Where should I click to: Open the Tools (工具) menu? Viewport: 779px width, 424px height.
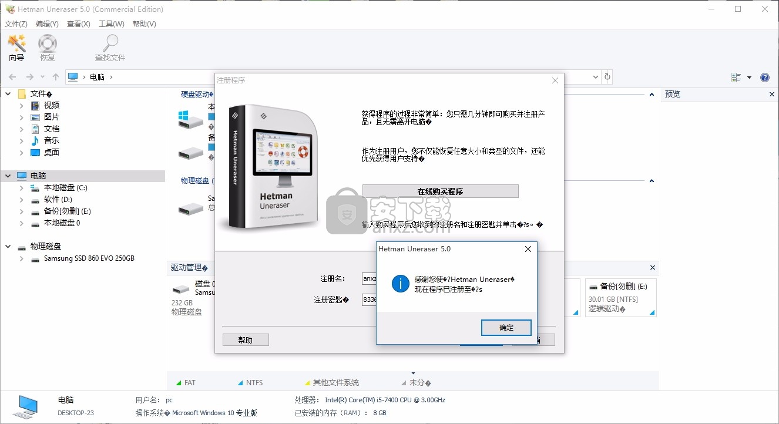click(112, 24)
